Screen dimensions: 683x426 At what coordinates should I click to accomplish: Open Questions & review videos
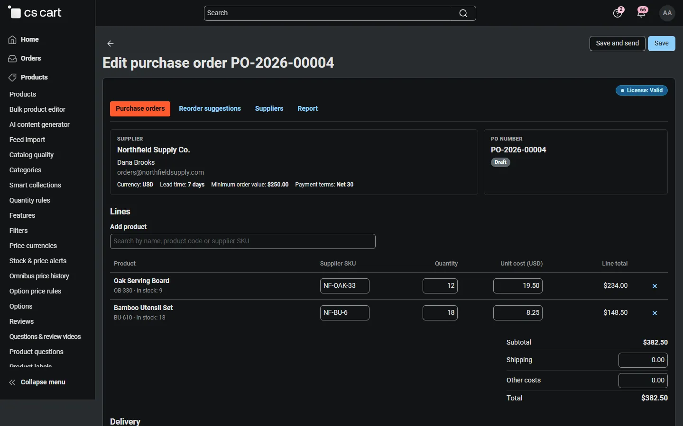tap(45, 337)
